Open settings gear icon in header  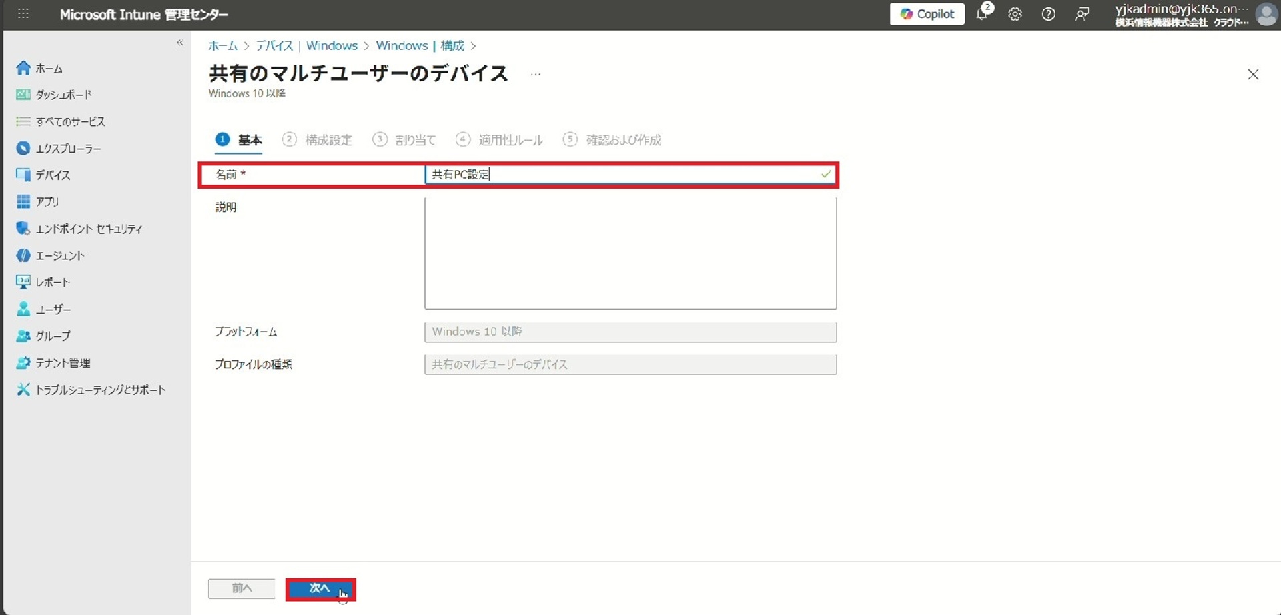[1015, 14]
